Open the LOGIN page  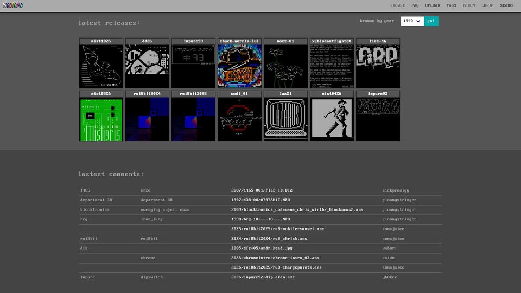487,5
